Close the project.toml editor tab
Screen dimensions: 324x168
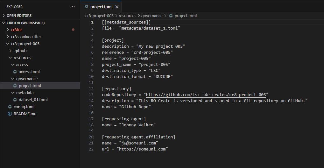point(117,7)
